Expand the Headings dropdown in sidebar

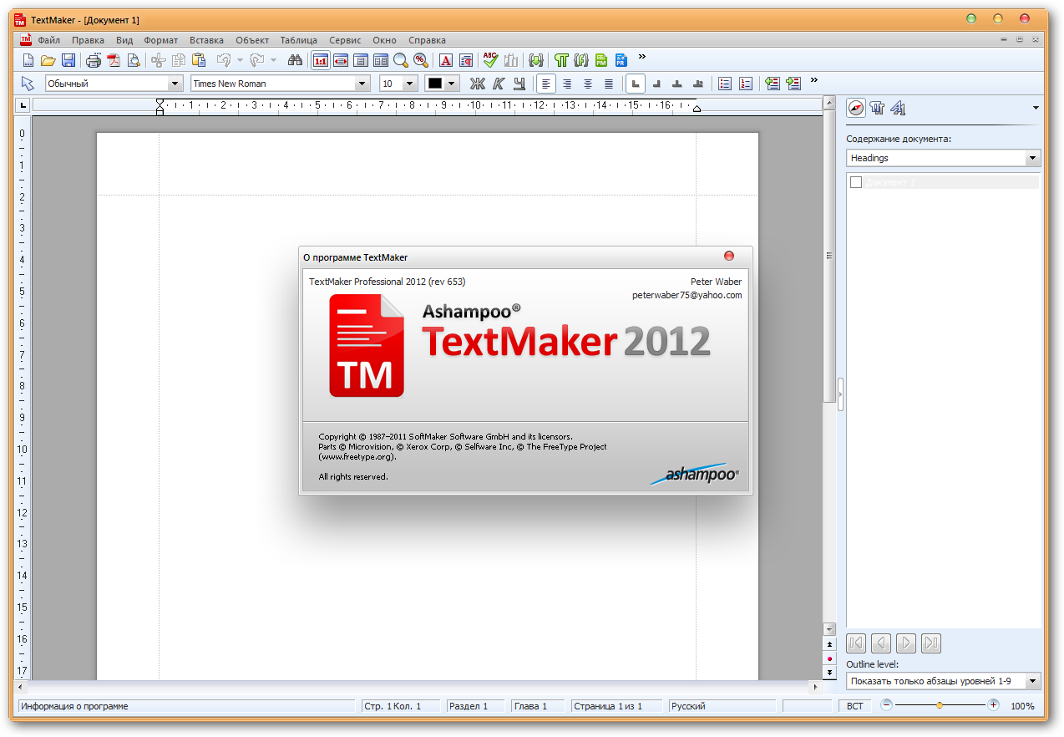pos(1033,158)
